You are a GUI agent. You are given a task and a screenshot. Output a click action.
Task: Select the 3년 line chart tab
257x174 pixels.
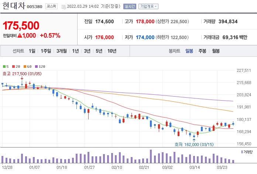87,51
